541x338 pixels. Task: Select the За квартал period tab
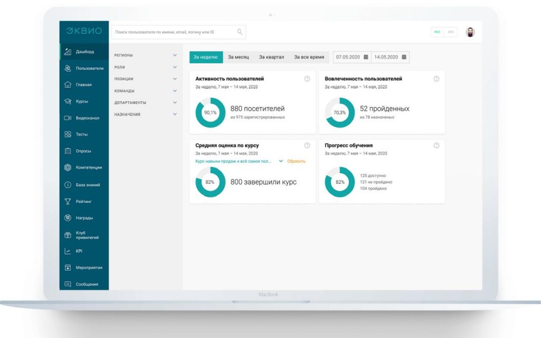tap(272, 57)
